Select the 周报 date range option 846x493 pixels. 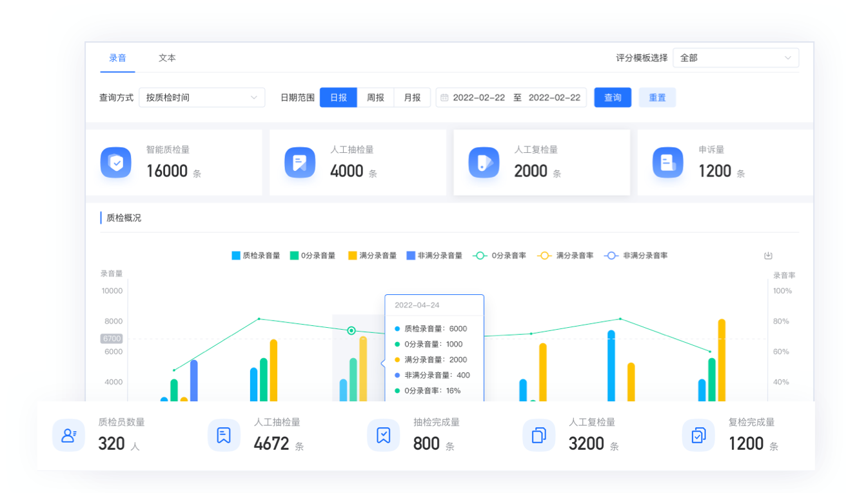point(375,97)
